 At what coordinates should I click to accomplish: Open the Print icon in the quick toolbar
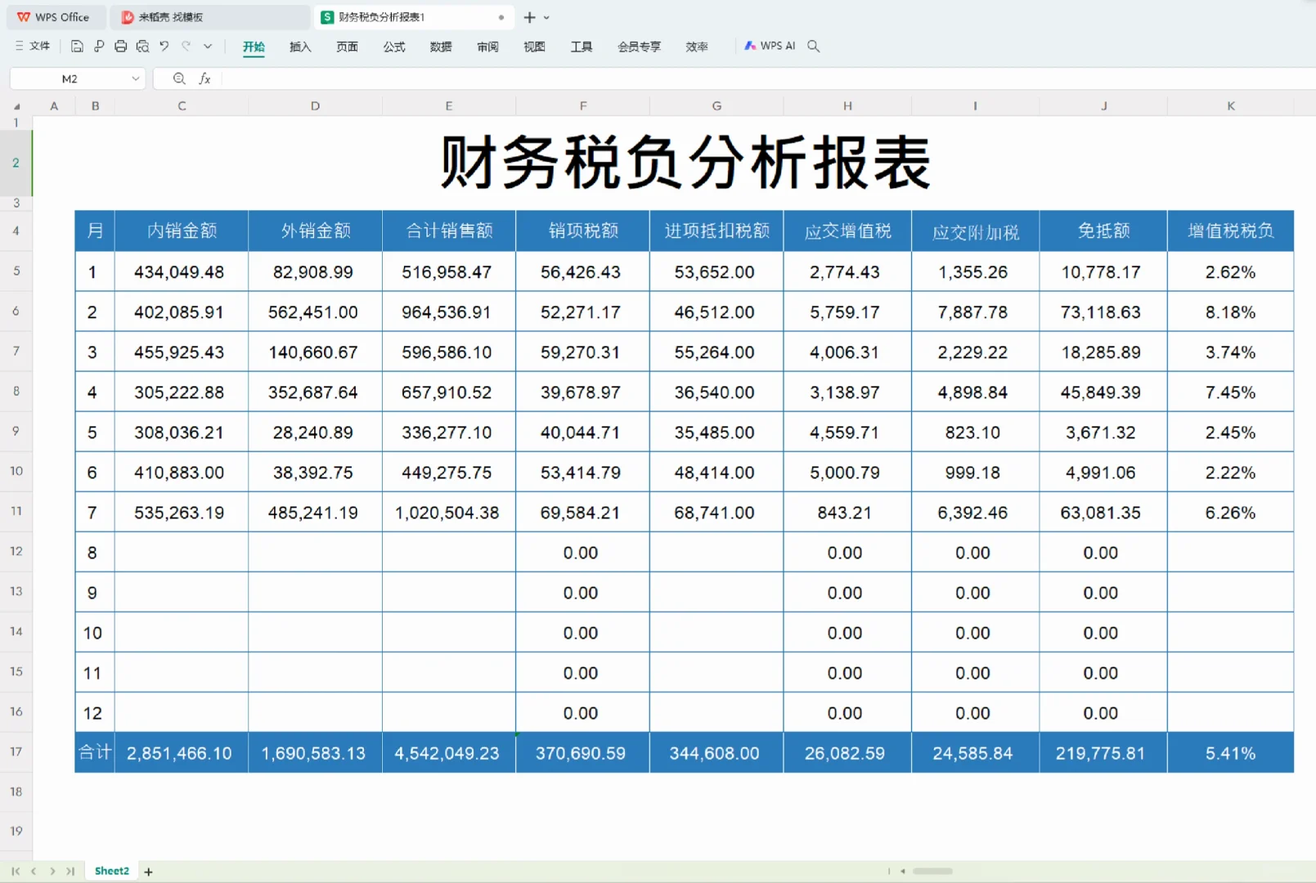point(121,46)
